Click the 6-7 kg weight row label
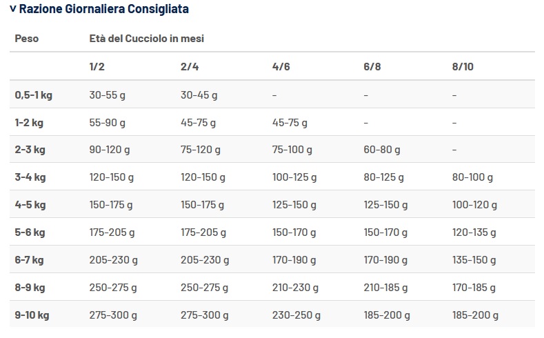 (30, 260)
